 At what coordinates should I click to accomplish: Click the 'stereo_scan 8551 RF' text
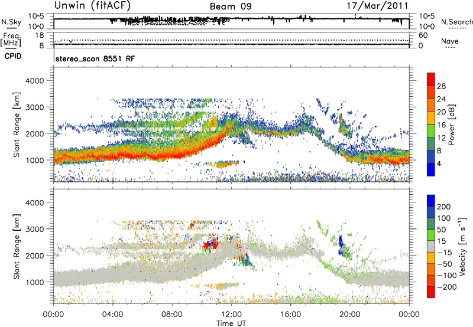tap(95, 58)
